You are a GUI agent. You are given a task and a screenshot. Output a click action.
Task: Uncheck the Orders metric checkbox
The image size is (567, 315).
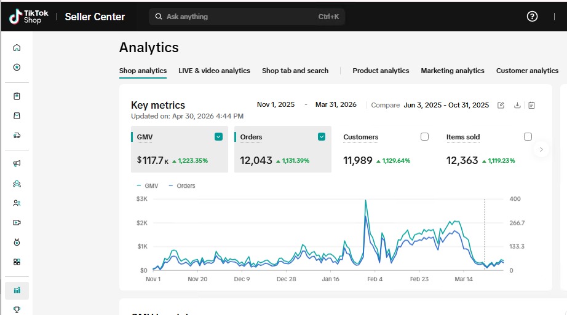[x=322, y=136]
